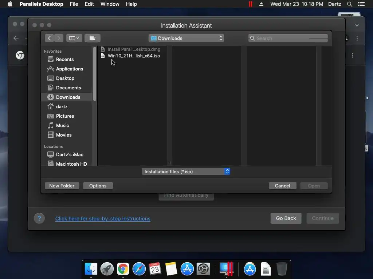373x279 pixels.
Task: Open the Edit menu
Action: pos(89,4)
